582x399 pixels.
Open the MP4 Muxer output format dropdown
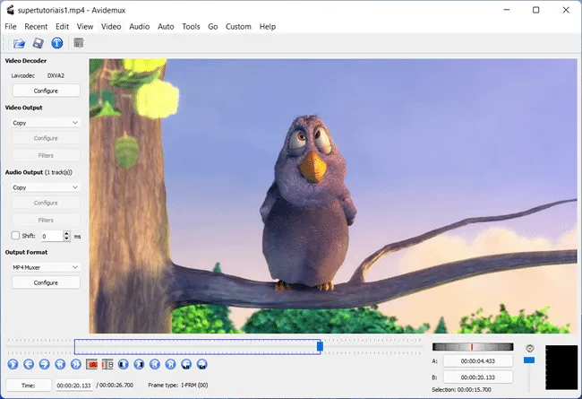pos(46,267)
